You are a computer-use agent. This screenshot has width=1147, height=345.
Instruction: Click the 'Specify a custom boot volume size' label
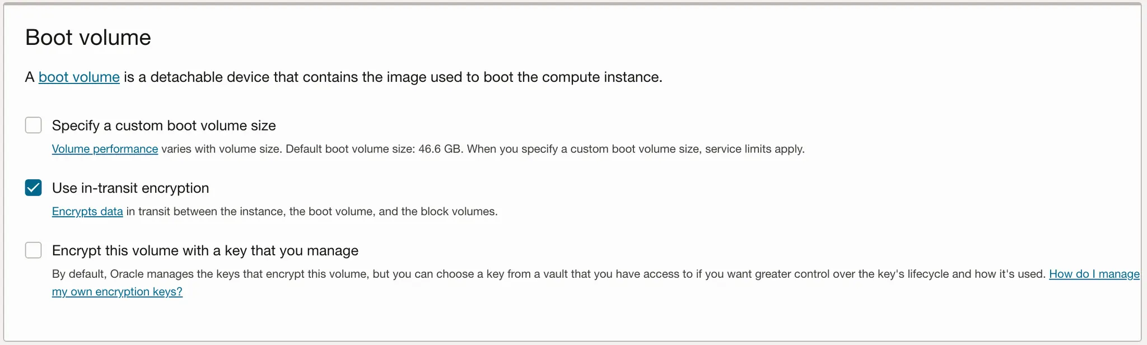click(164, 125)
